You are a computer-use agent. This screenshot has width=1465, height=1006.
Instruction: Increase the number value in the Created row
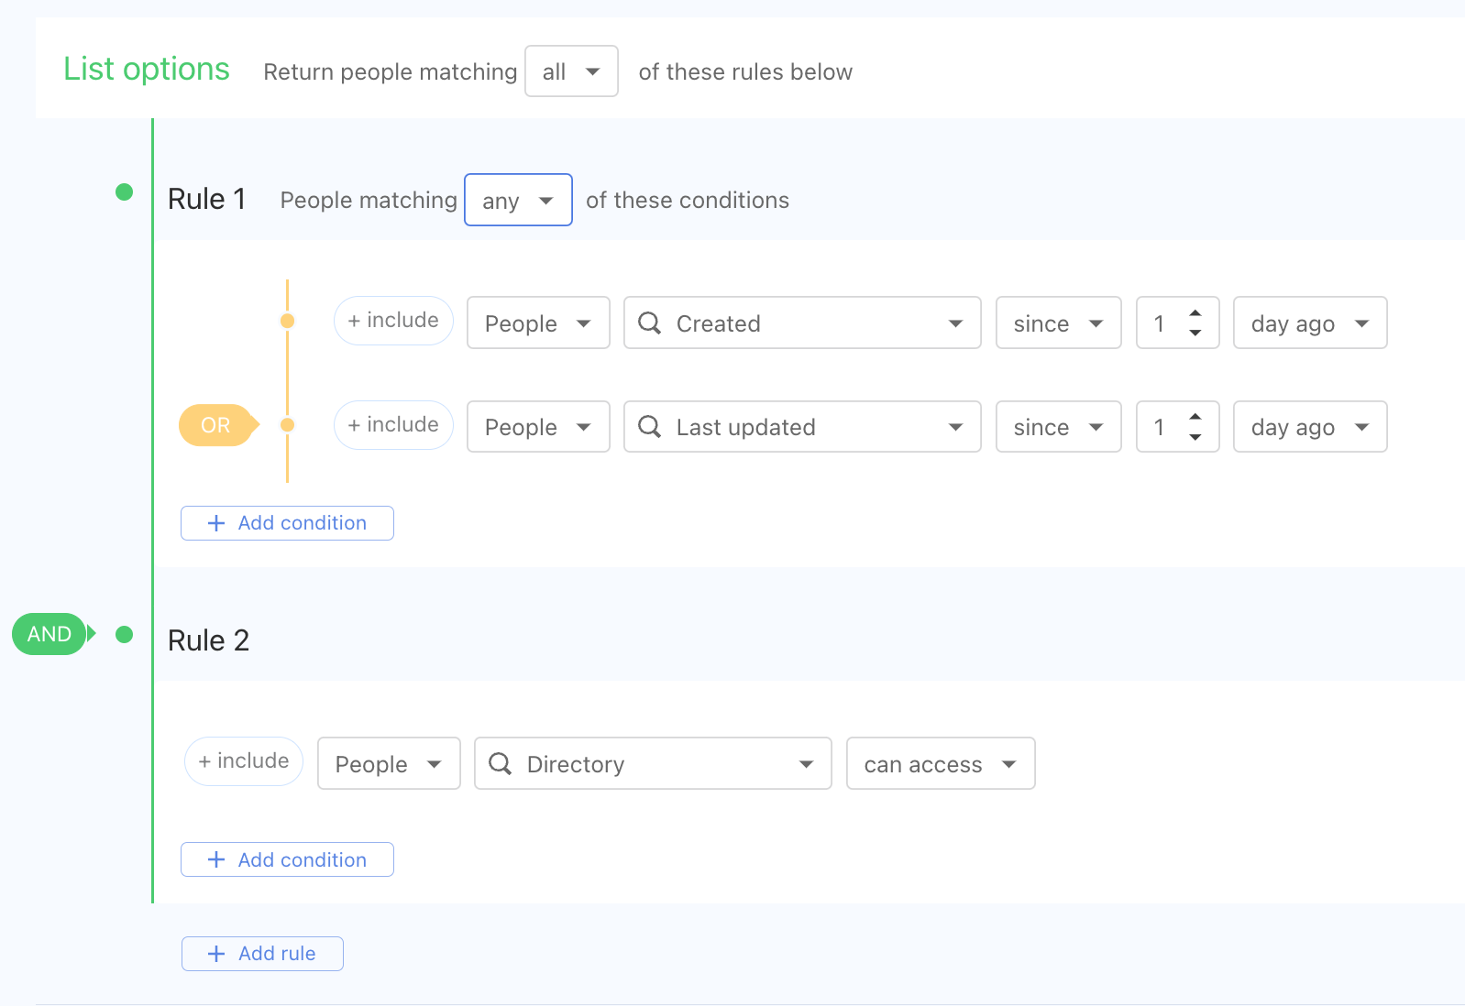click(1195, 313)
